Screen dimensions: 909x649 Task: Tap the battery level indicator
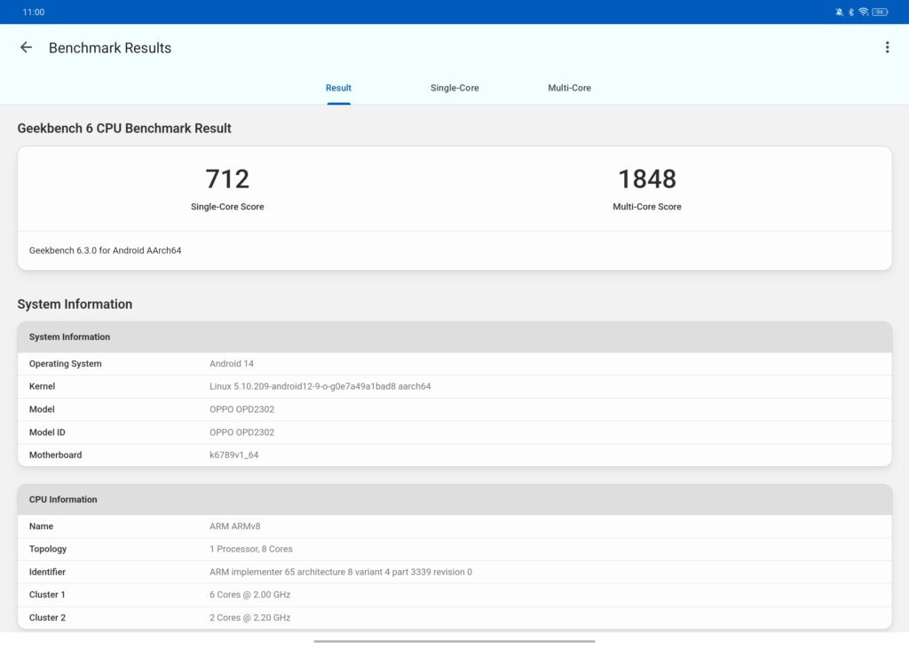tap(879, 12)
